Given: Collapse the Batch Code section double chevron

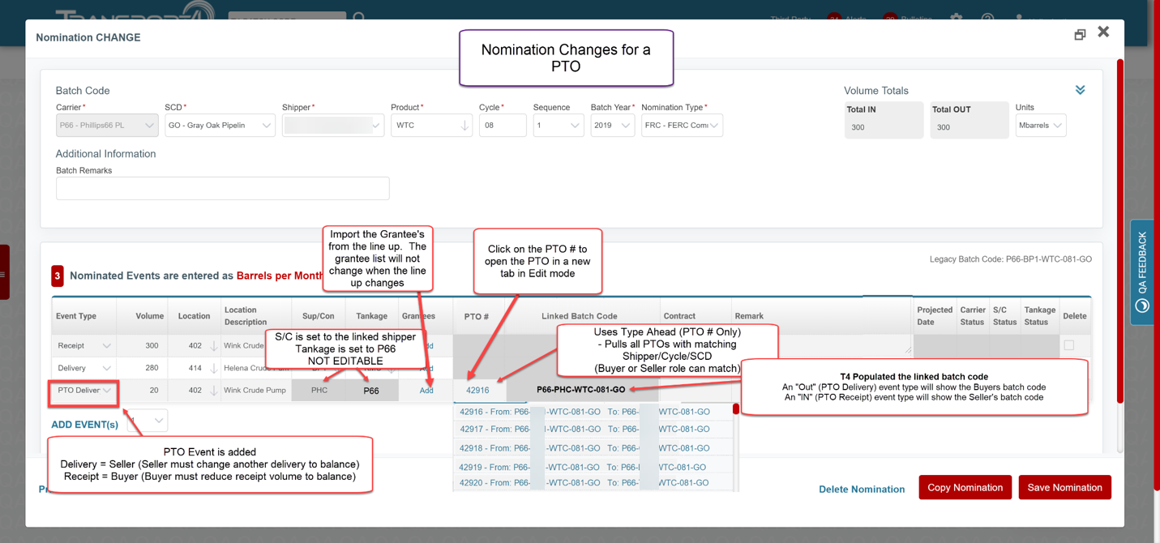Looking at the screenshot, I should (x=1080, y=90).
